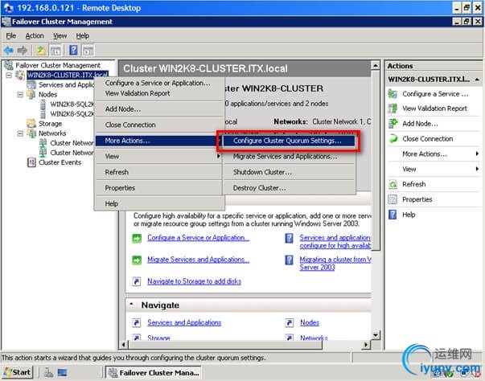Expand More Actions submenu arrow in Actions pane
This screenshot has height=381, width=485.
(x=477, y=154)
